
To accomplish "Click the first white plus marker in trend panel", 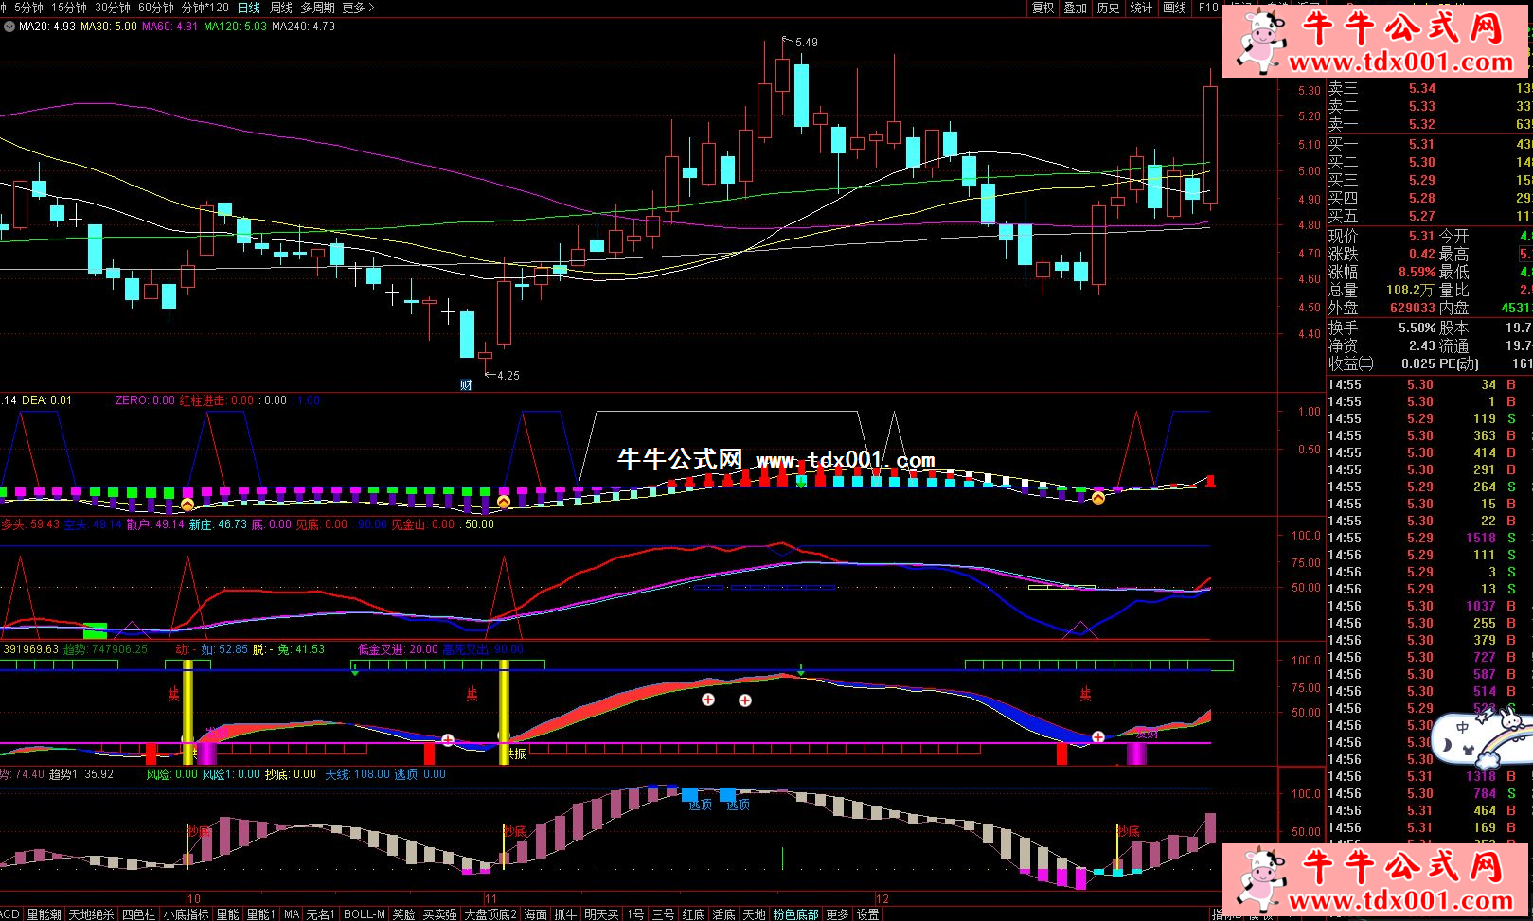I will [x=708, y=700].
